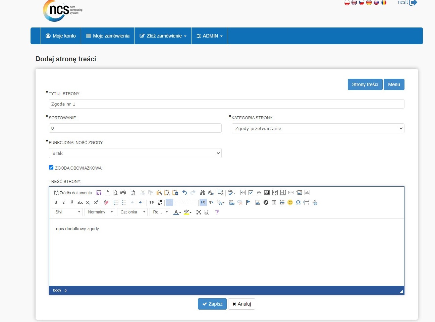Click the undo arrow icon
The image size is (435, 322).
tap(185, 193)
